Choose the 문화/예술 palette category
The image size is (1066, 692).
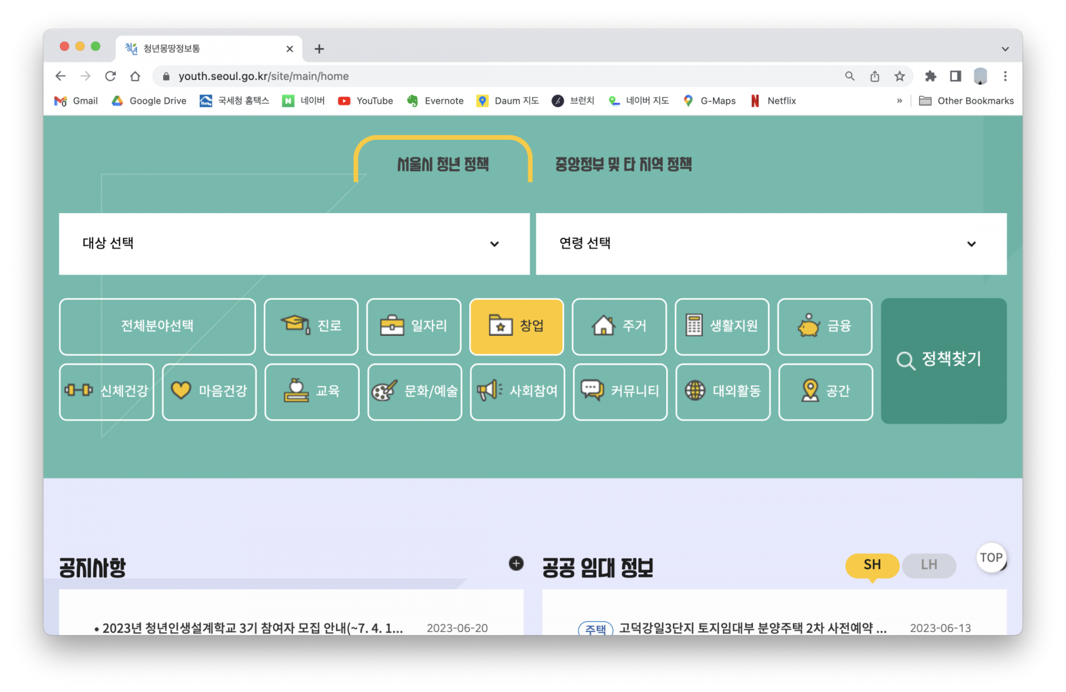[415, 391]
